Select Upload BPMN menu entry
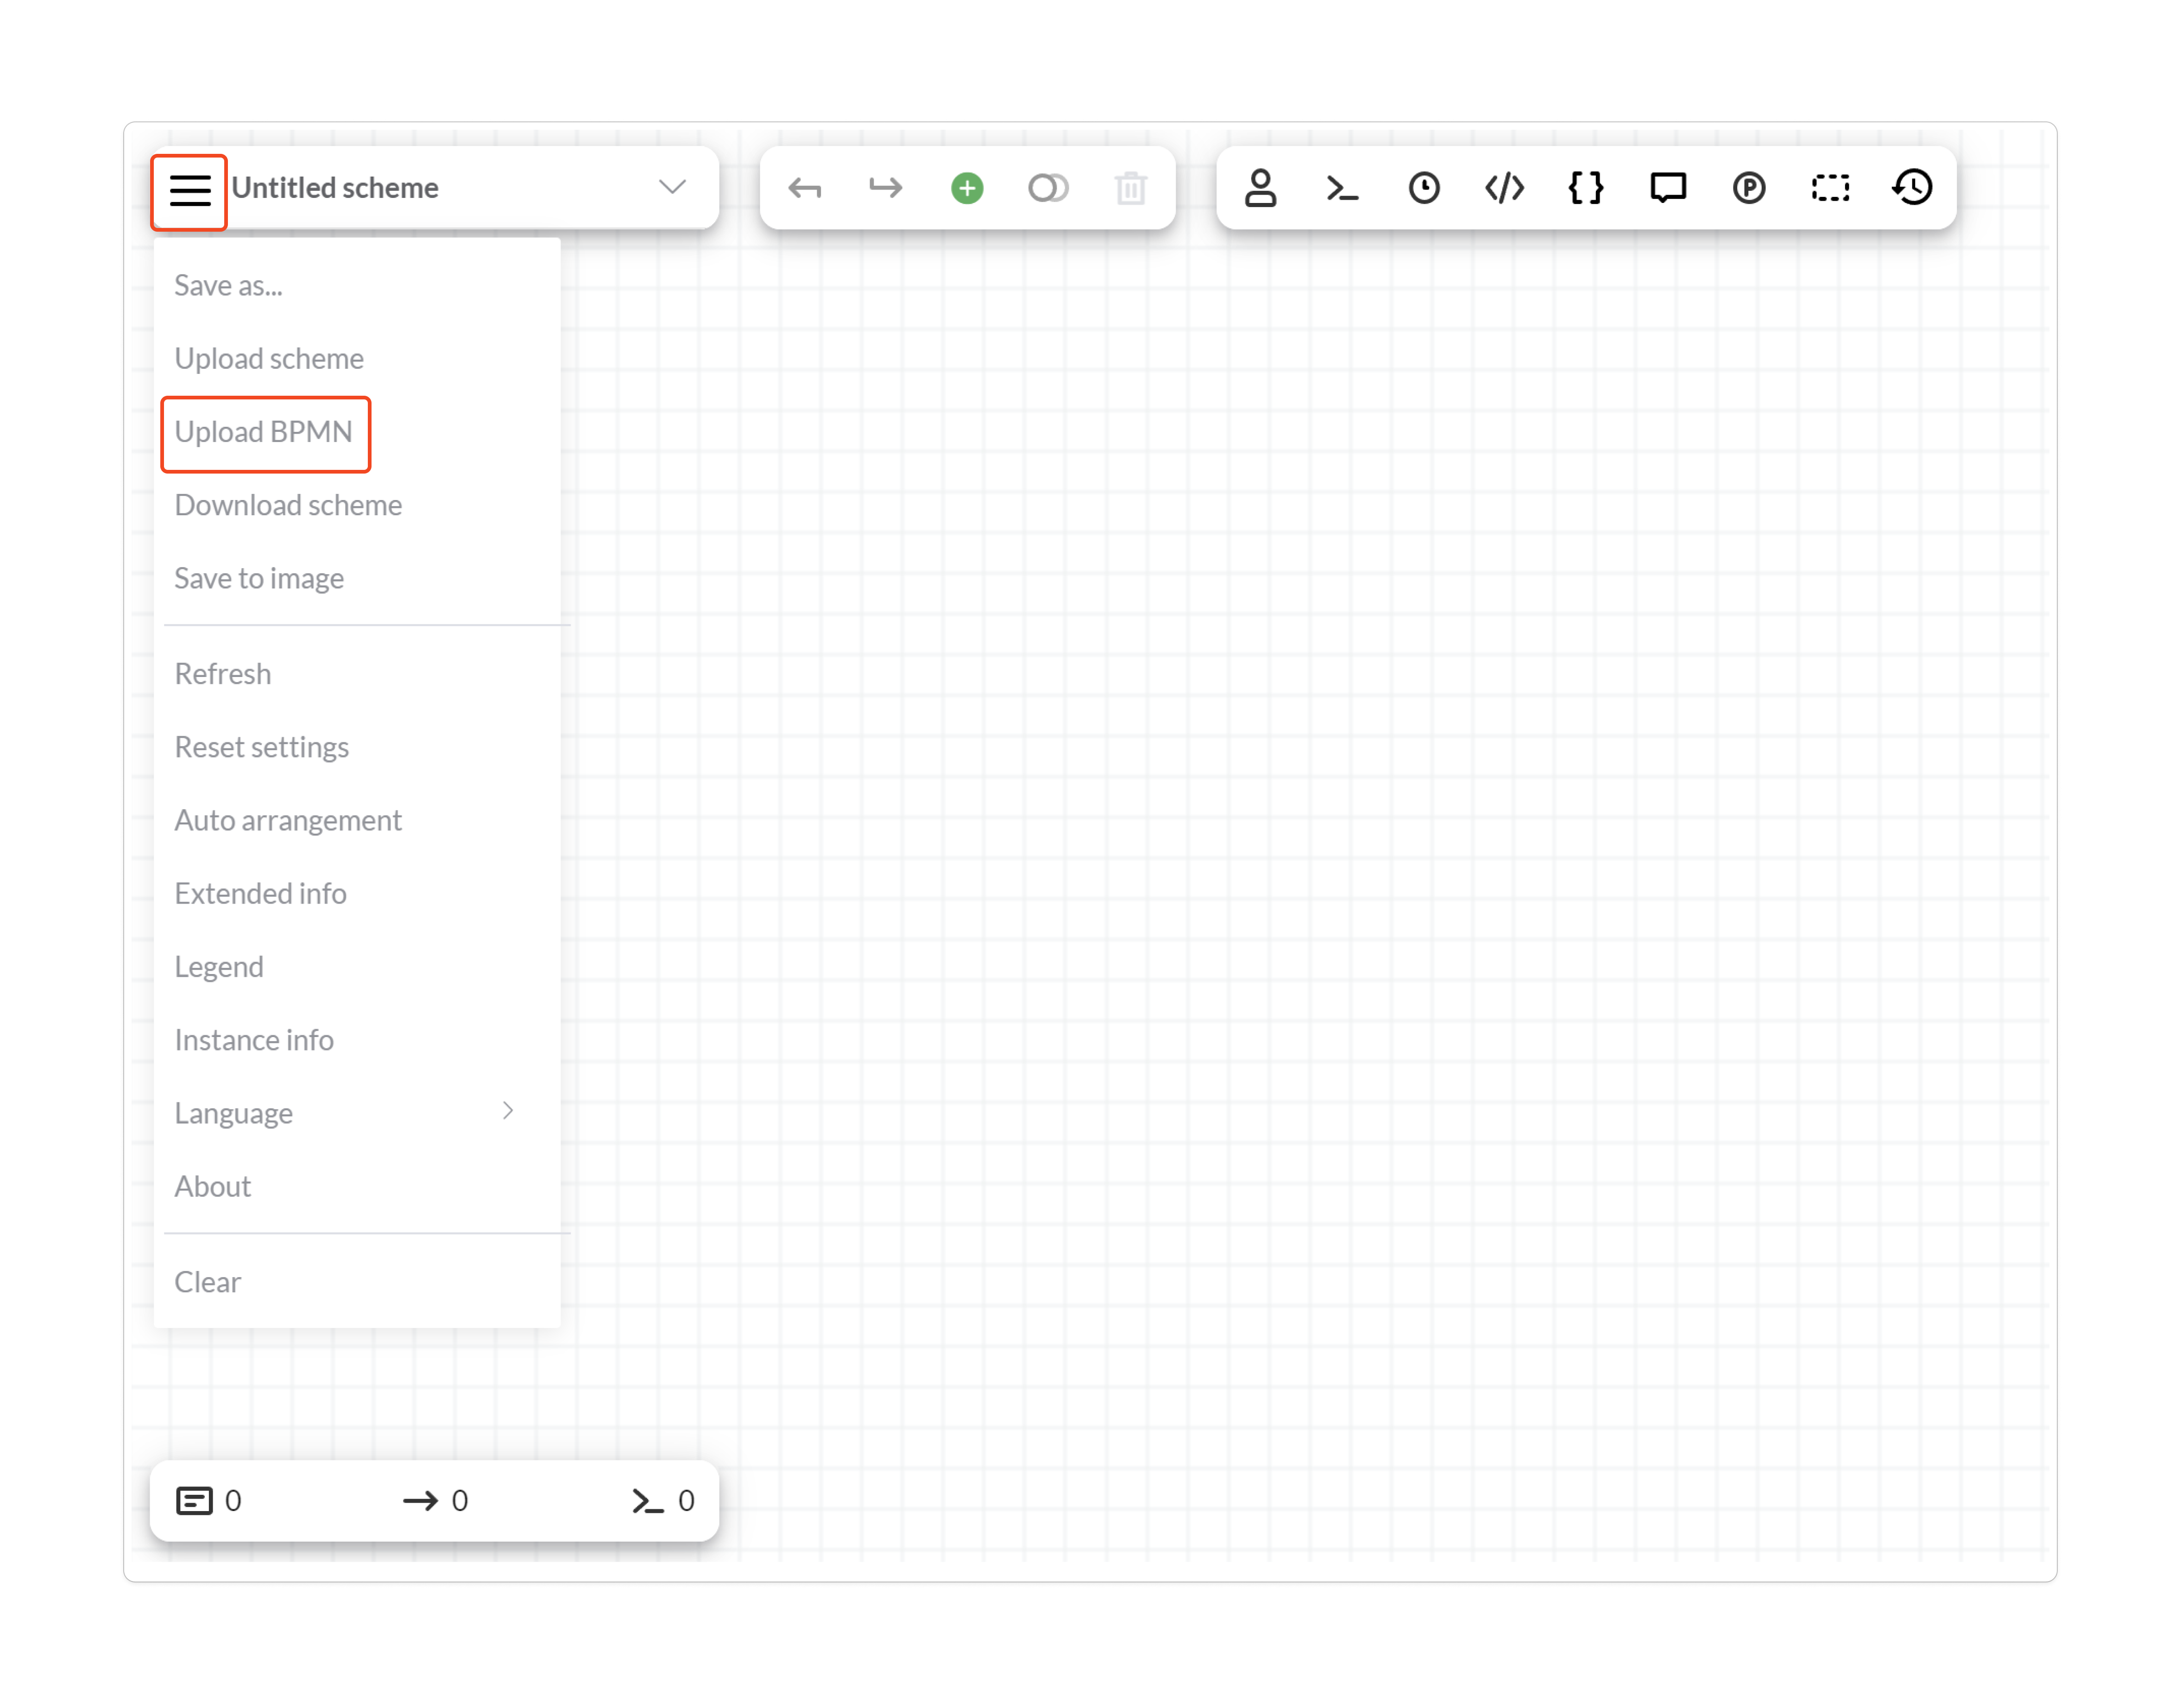This screenshot has height=1708, width=2181. tap(264, 432)
